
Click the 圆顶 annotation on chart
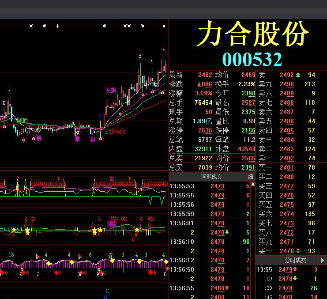(x=23, y=121)
